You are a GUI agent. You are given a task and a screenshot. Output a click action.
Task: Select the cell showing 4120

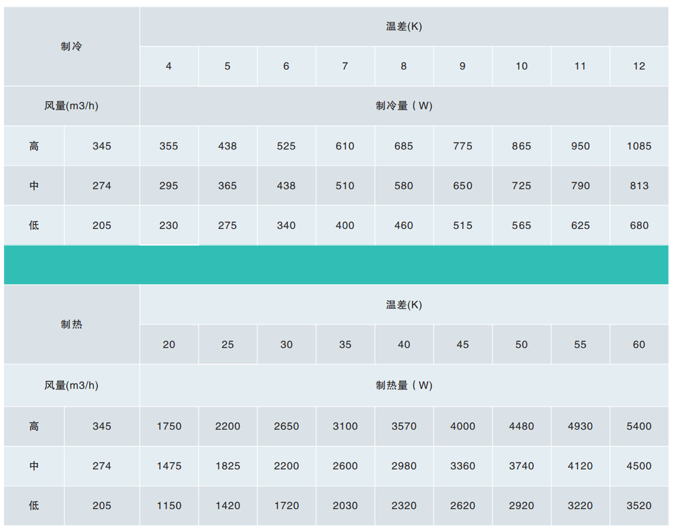click(580, 466)
